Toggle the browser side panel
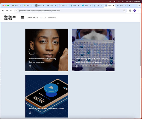 coord(130,10)
